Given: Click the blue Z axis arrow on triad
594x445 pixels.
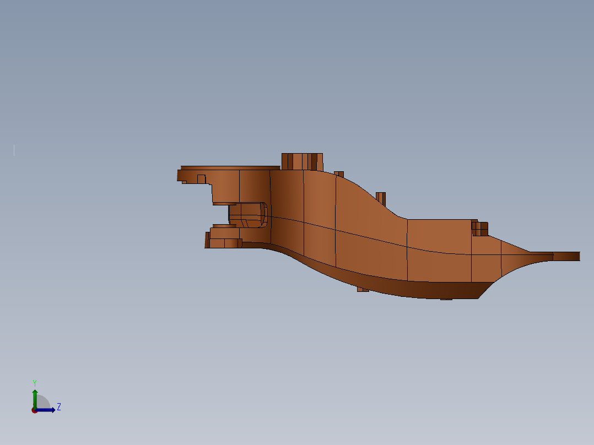Looking at the screenshot, I should coord(45,410).
